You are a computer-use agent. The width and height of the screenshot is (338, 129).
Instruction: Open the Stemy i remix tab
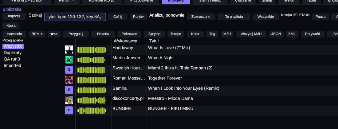pyautogui.click(x=210, y=1)
